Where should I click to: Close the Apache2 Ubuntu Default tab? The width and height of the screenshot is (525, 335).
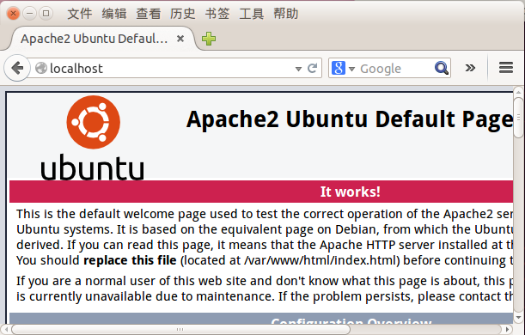pos(180,39)
